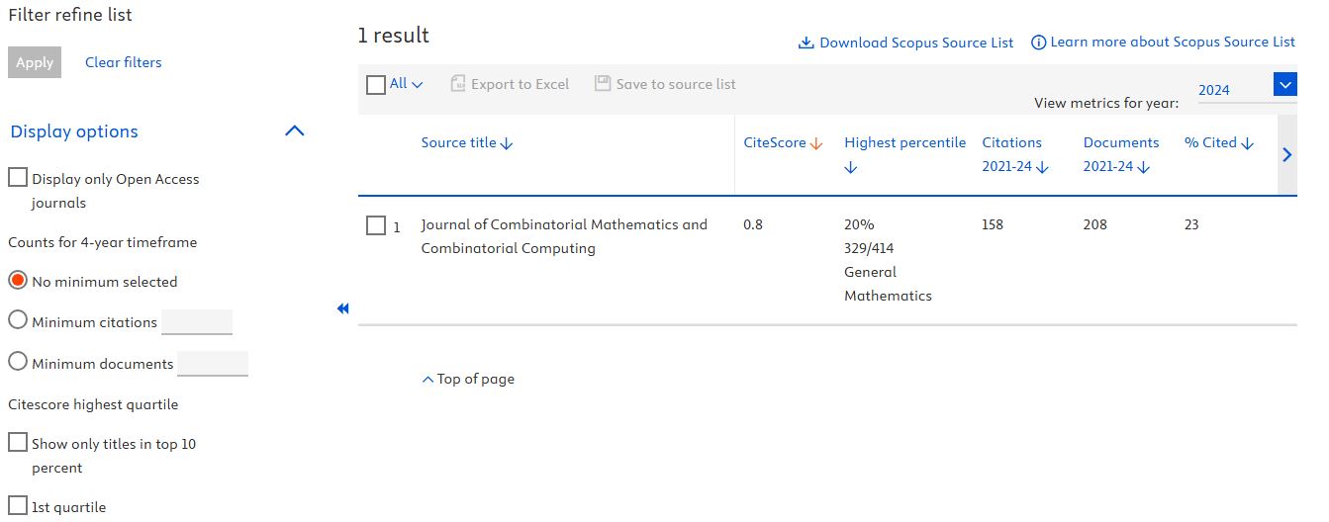1329x522 pixels.
Task: Collapse the filter panel with double-arrow icon
Action: point(343,309)
